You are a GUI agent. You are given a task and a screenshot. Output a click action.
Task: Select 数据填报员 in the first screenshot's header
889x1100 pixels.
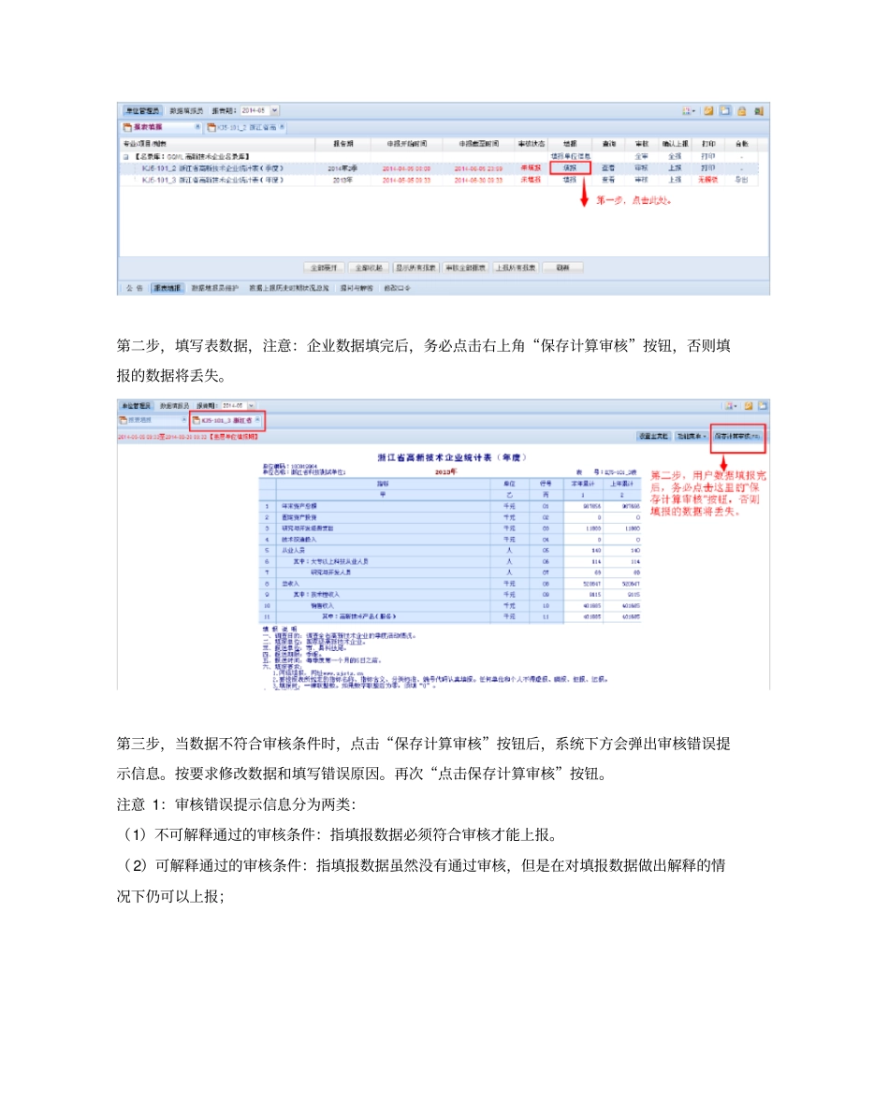(x=186, y=110)
